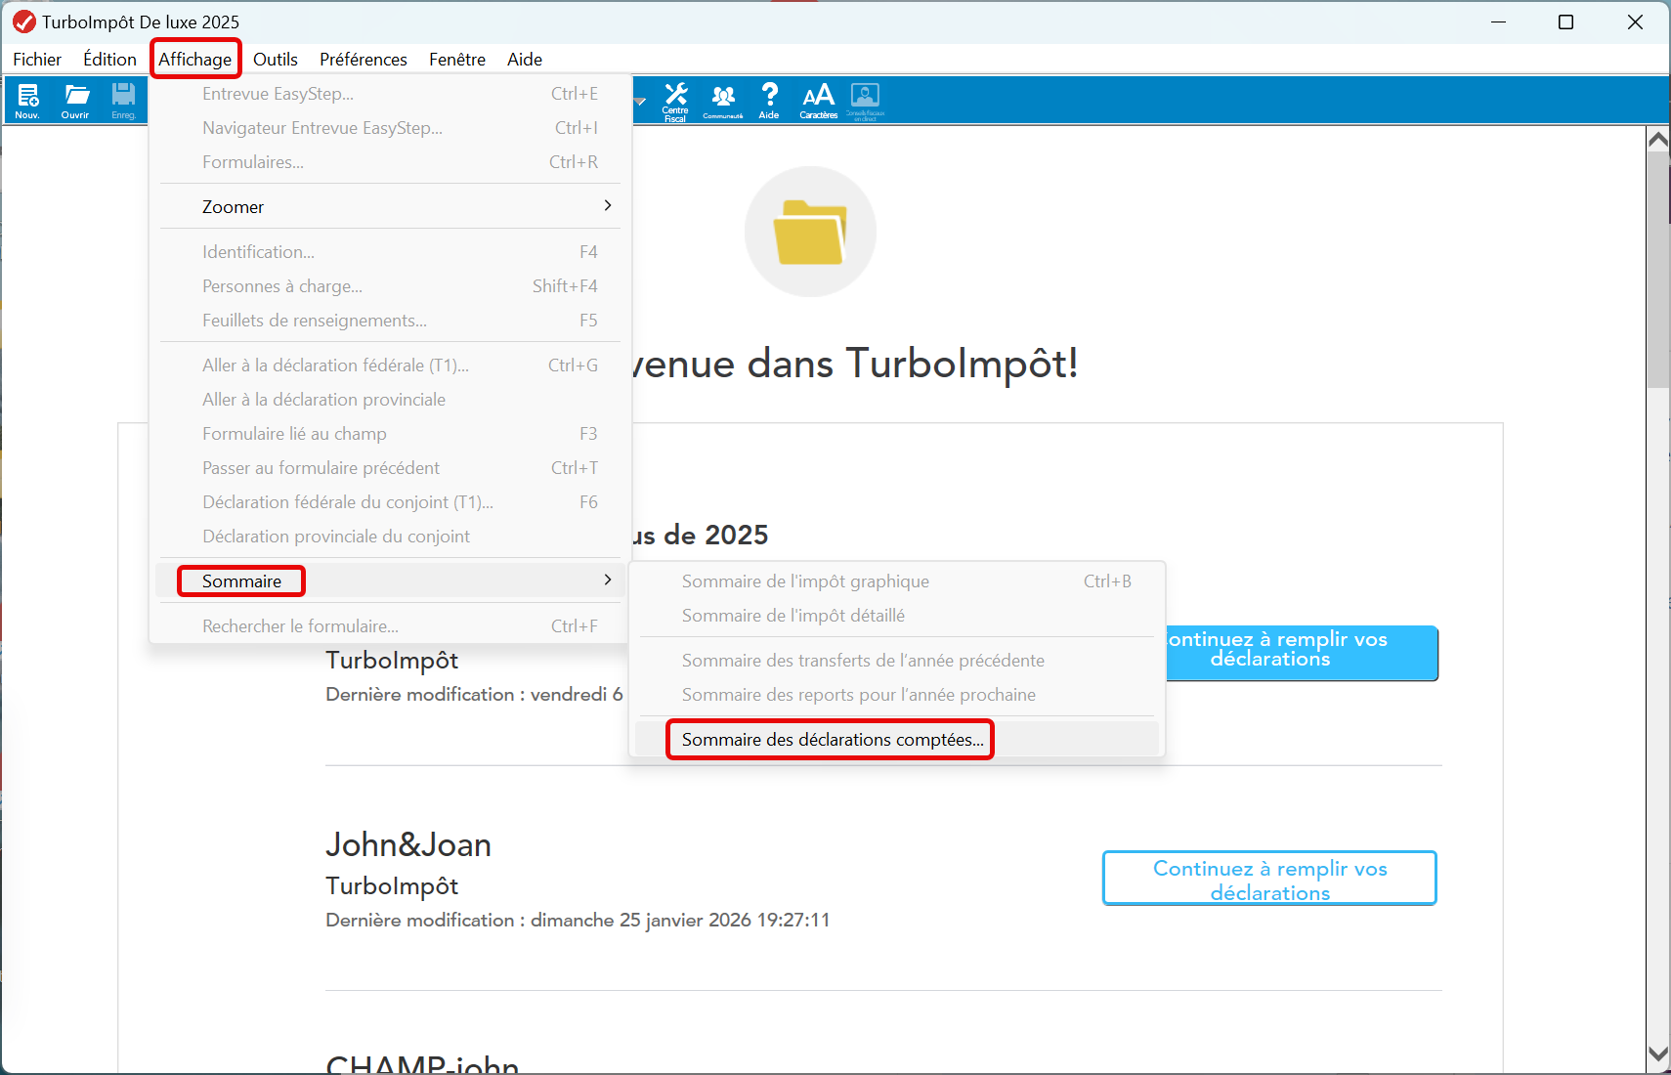This screenshot has height=1075, width=1671.
Task: Open the Aide menu in menu bar
Action: pos(525,60)
